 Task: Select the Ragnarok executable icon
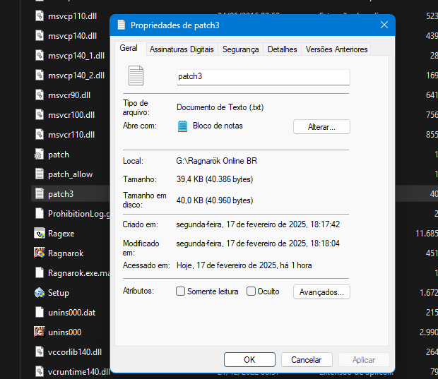[x=40, y=253]
